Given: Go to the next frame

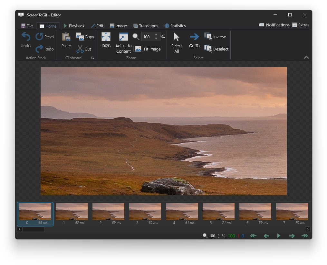Looking at the screenshot, I should pyautogui.click(x=292, y=236).
